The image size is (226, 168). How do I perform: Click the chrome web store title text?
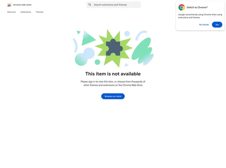[x=22, y=5]
